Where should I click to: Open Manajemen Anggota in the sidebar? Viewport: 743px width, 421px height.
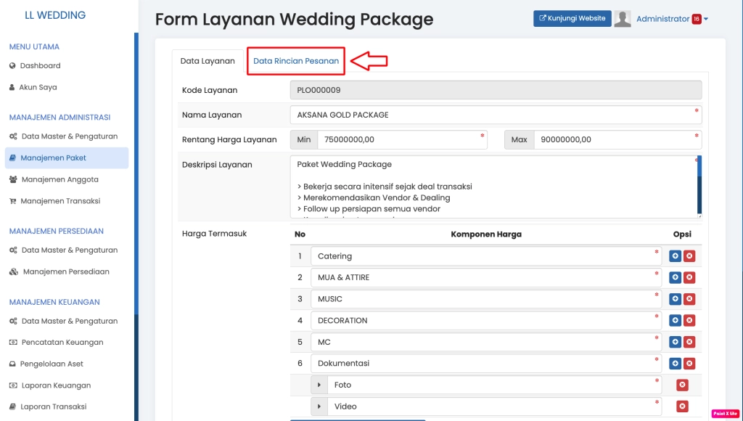click(x=59, y=179)
